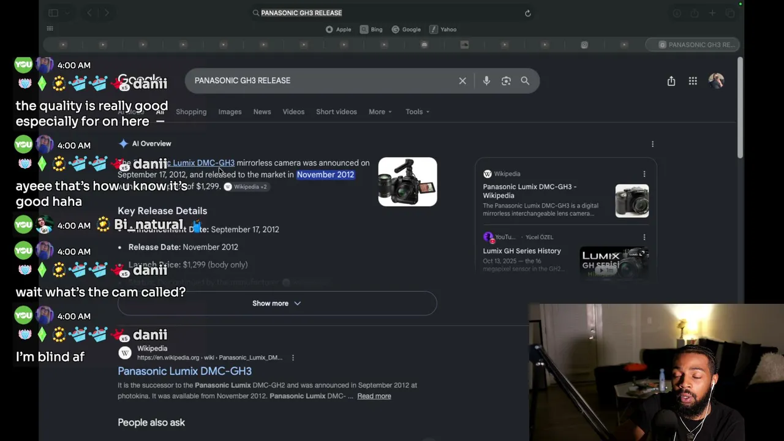The width and height of the screenshot is (784, 441).
Task: Open AI Overview three-dot options menu
Action: pos(652,144)
